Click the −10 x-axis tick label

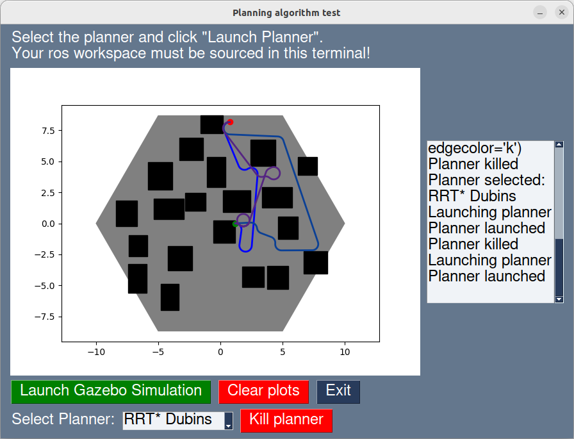pos(96,352)
